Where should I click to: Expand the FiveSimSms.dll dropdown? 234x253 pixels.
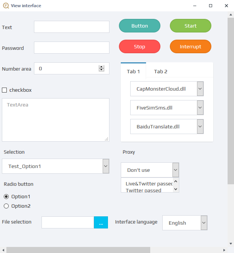coord(200,108)
